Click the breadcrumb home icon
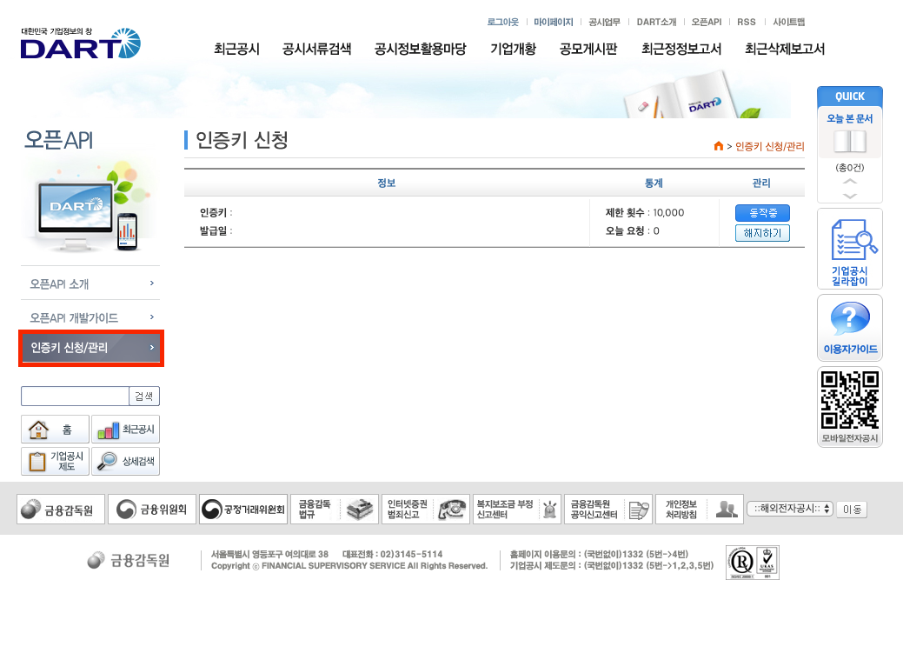The image size is (903, 660). 718,147
